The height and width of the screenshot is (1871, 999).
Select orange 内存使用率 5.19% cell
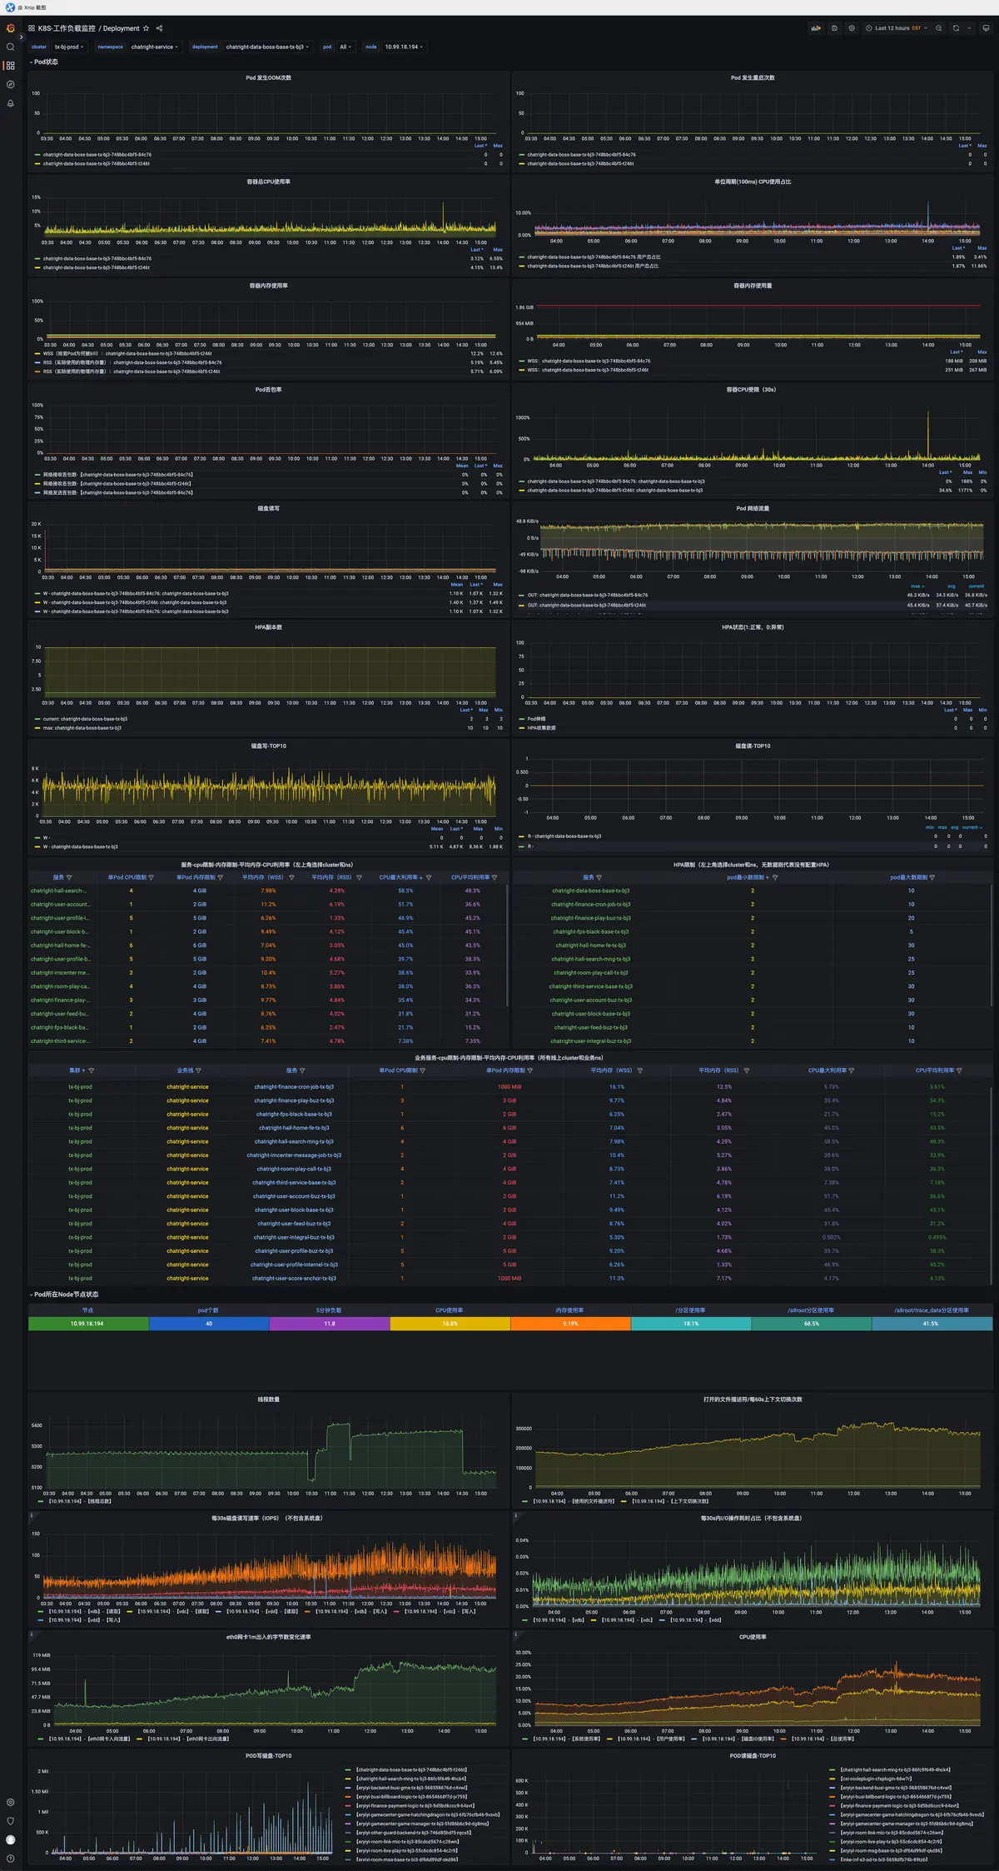tap(570, 1324)
